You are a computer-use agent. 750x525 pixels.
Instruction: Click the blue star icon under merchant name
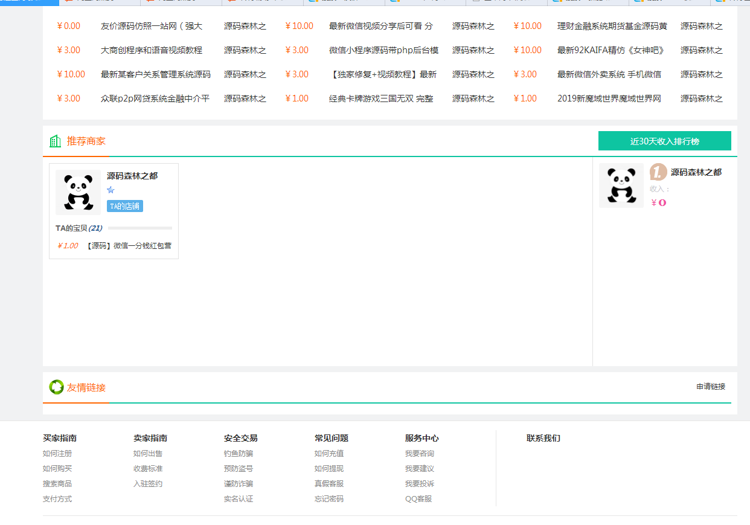(111, 190)
